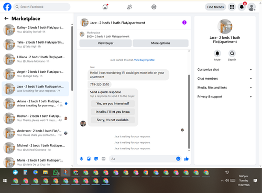
Task: Open the Kailey conversation
Action: tap(35, 30)
